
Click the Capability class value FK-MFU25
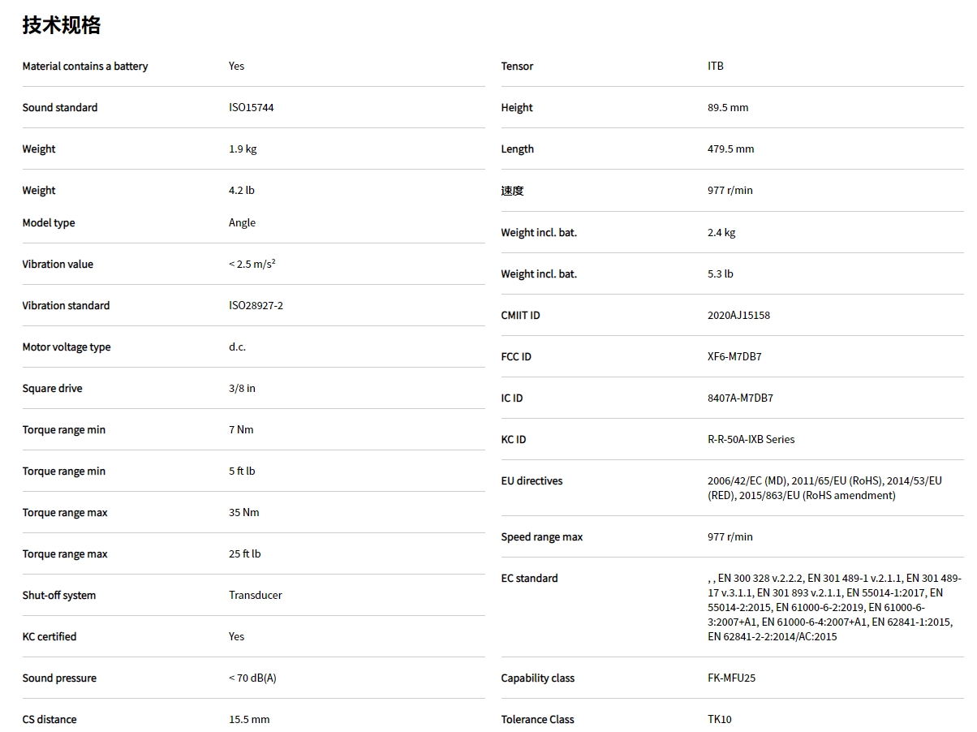tap(731, 678)
